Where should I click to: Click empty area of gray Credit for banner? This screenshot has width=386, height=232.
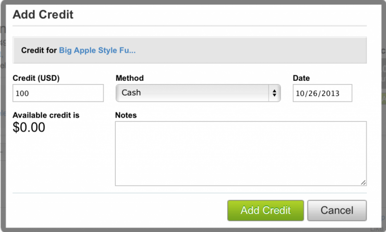[251, 50]
